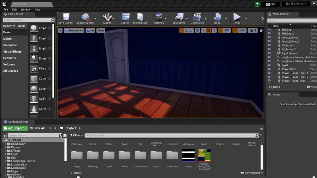Collapse the Content root folder
Viewport: 317px width, 178px height.
coord(4,140)
